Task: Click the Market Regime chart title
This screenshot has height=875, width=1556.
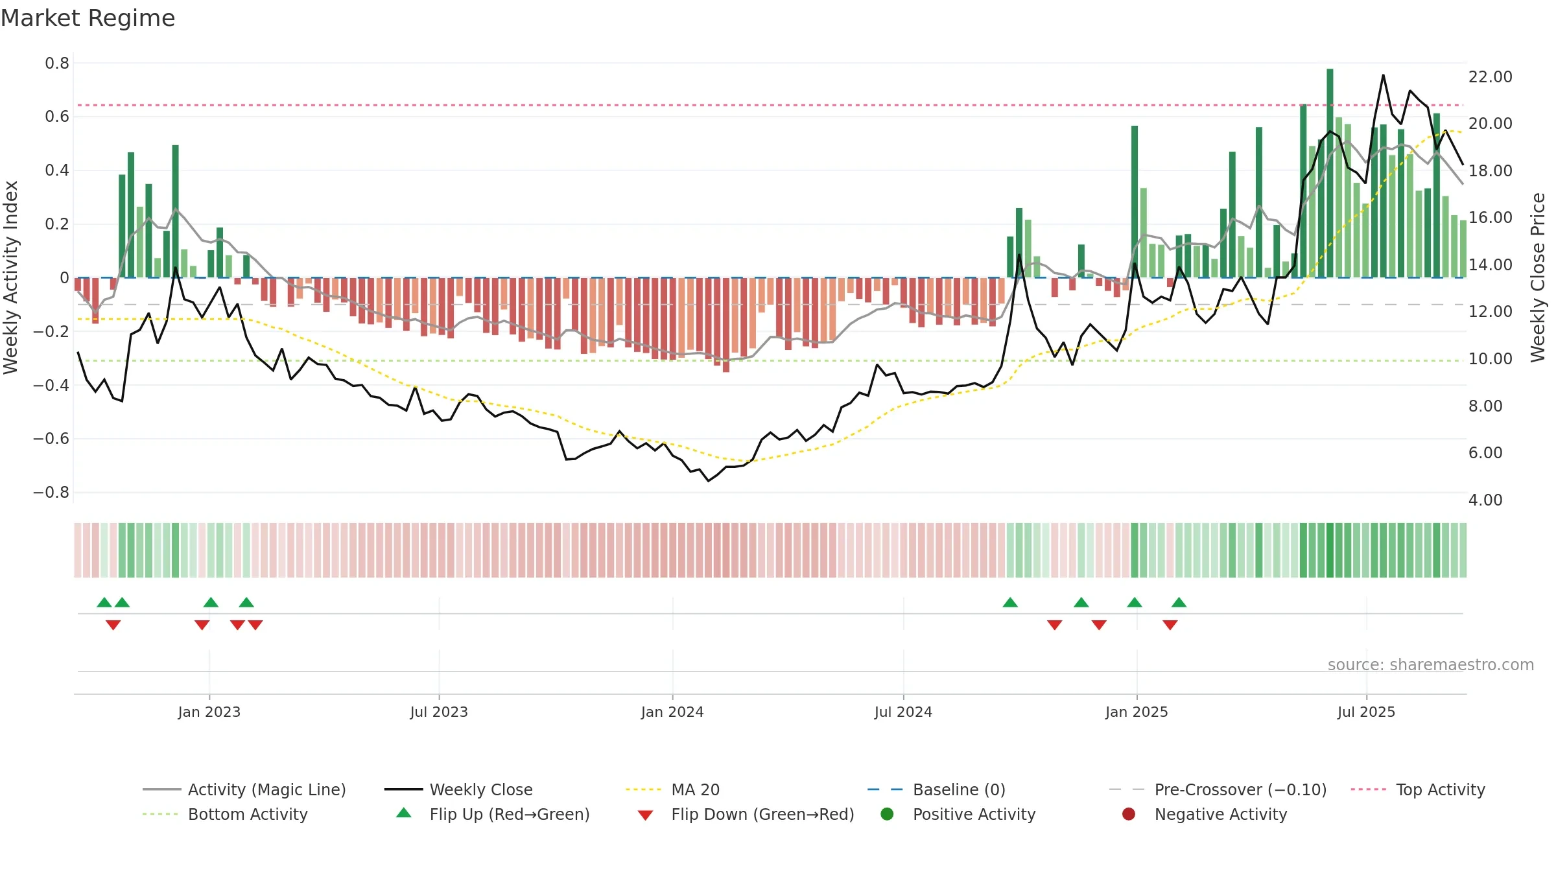Action: click(88, 18)
